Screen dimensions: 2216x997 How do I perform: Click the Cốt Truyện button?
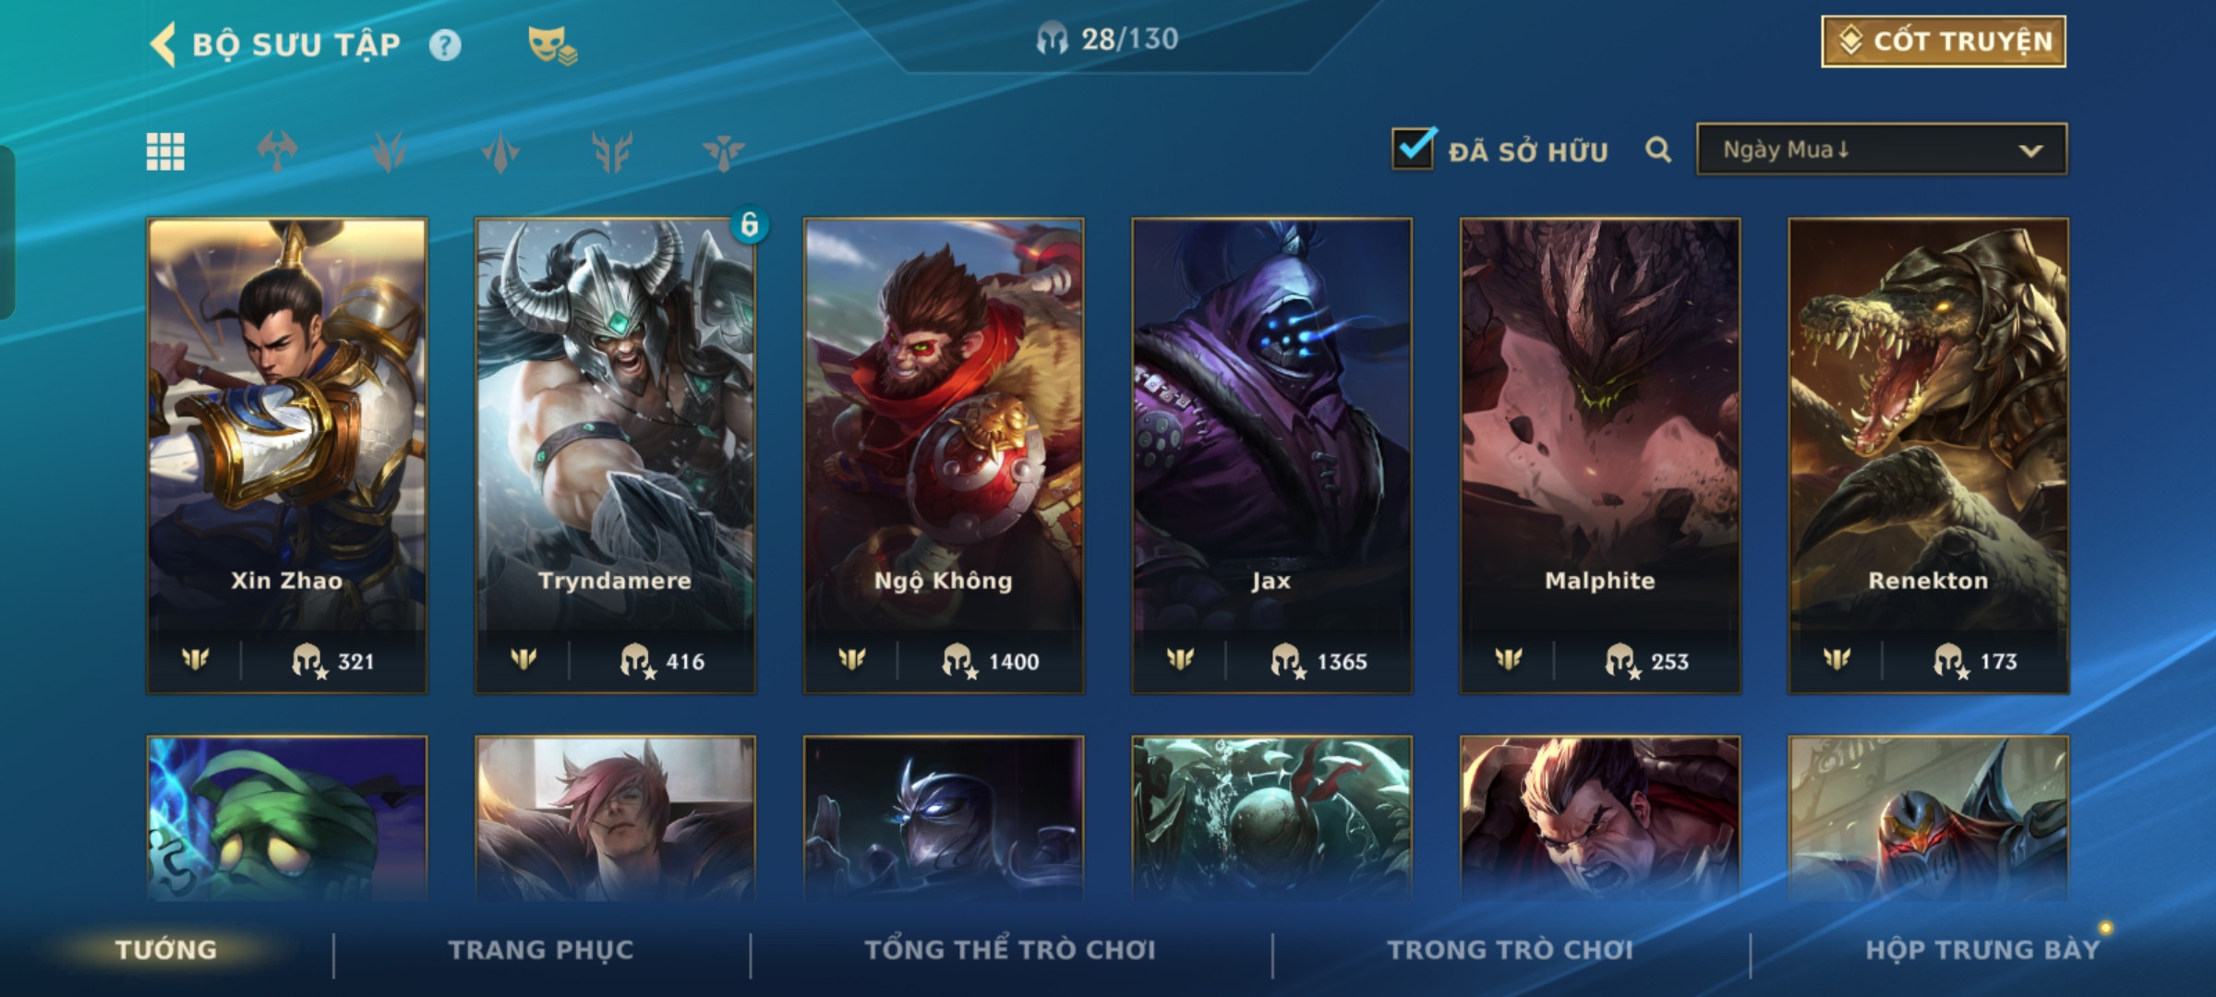(x=1944, y=42)
